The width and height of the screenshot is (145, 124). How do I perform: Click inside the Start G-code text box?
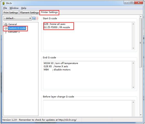point(88,36)
